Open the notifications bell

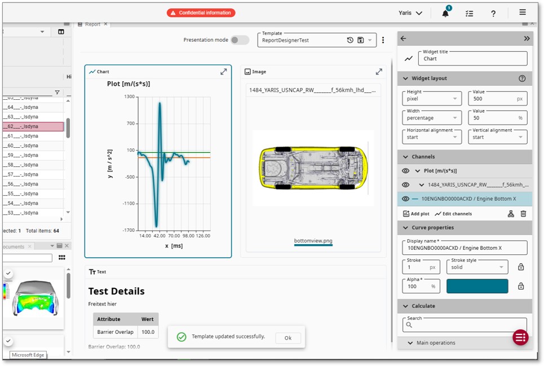click(x=445, y=14)
